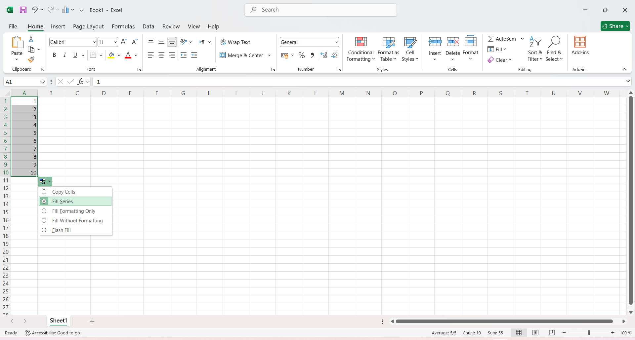Open Cell Styles gallery

[410, 49]
